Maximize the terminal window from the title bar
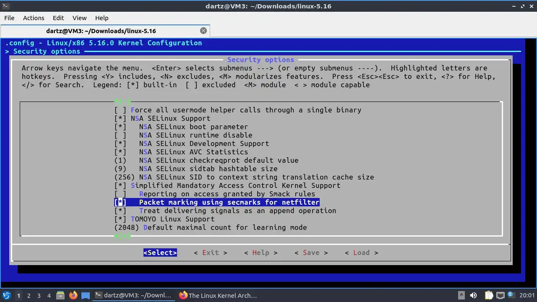This screenshot has height=302, width=537. tap(523, 6)
